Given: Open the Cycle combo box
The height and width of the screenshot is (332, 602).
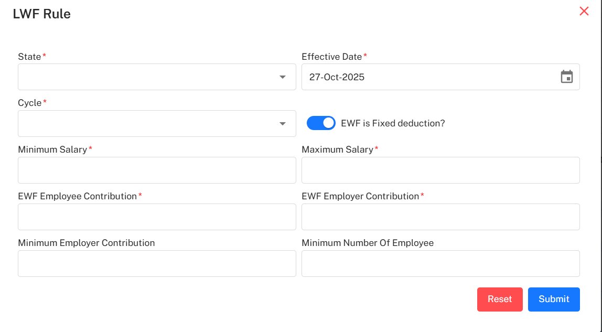Looking at the screenshot, I should point(147,124).
